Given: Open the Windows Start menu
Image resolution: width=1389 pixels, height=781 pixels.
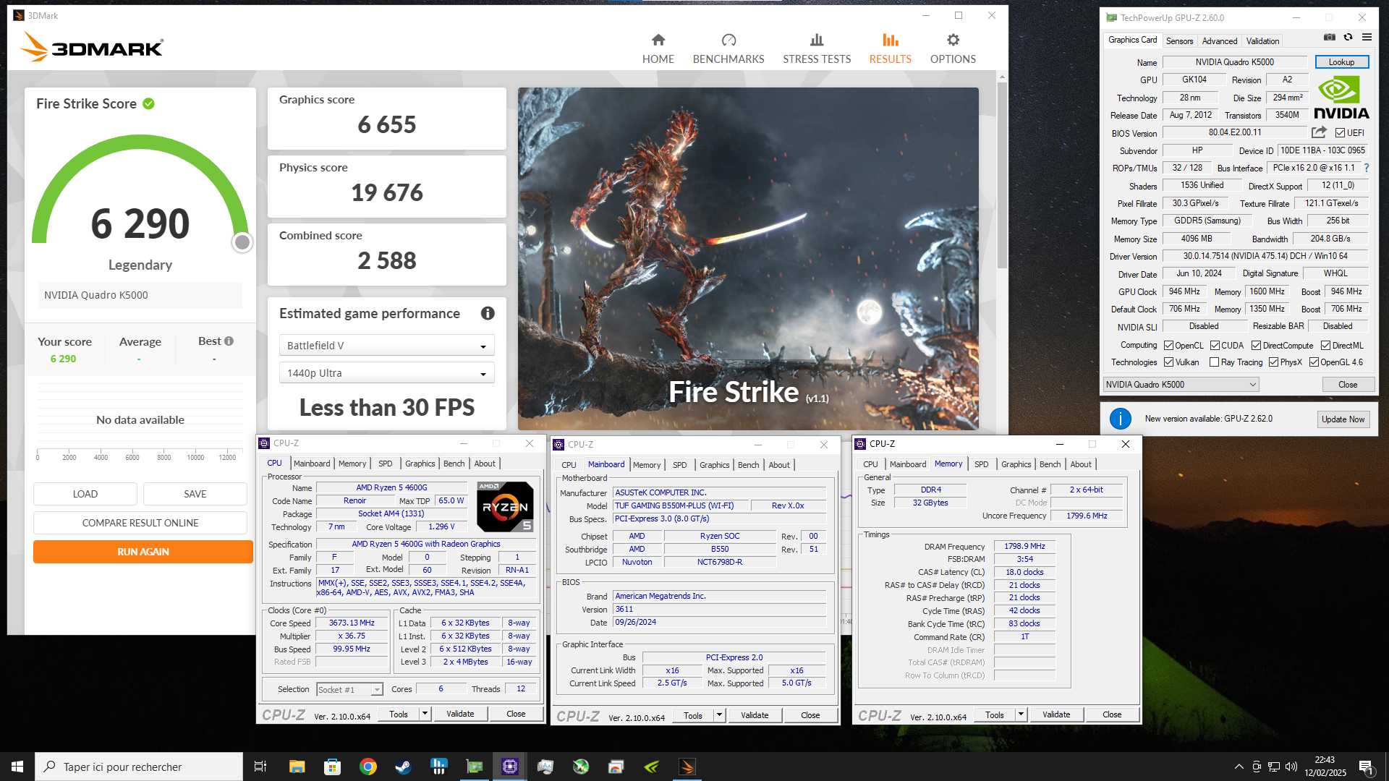Looking at the screenshot, I should (x=17, y=767).
